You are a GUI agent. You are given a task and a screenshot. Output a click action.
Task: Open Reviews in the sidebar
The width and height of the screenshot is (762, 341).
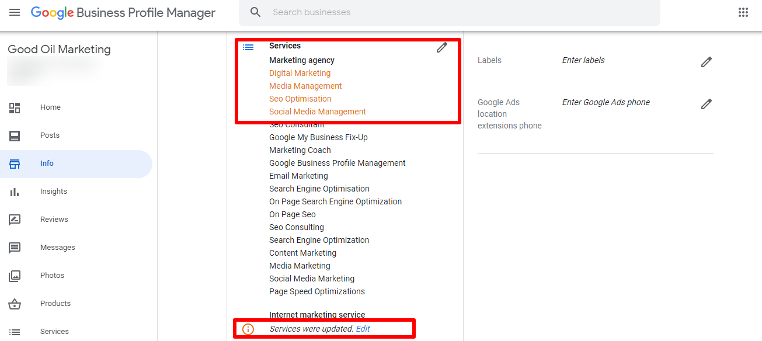coord(54,220)
